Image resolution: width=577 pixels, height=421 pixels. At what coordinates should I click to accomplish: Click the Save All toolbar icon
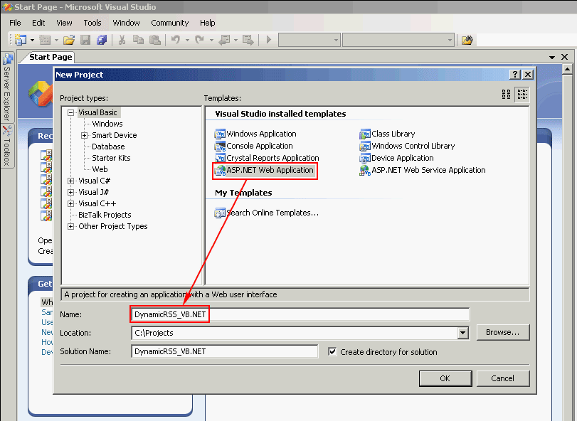[x=102, y=40]
